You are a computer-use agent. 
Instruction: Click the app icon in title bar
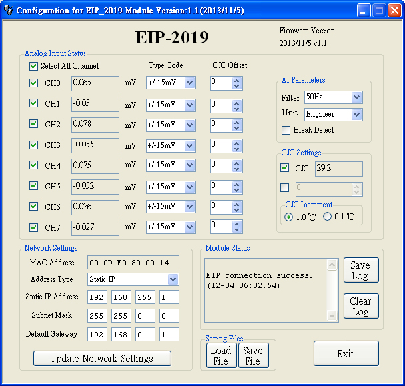point(9,11)
